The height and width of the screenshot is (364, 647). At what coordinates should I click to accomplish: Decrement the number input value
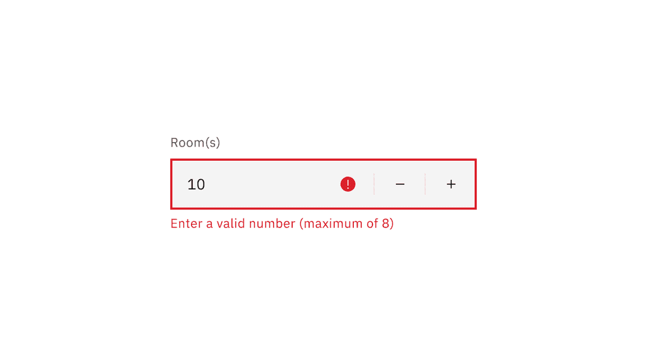point(399,184)
